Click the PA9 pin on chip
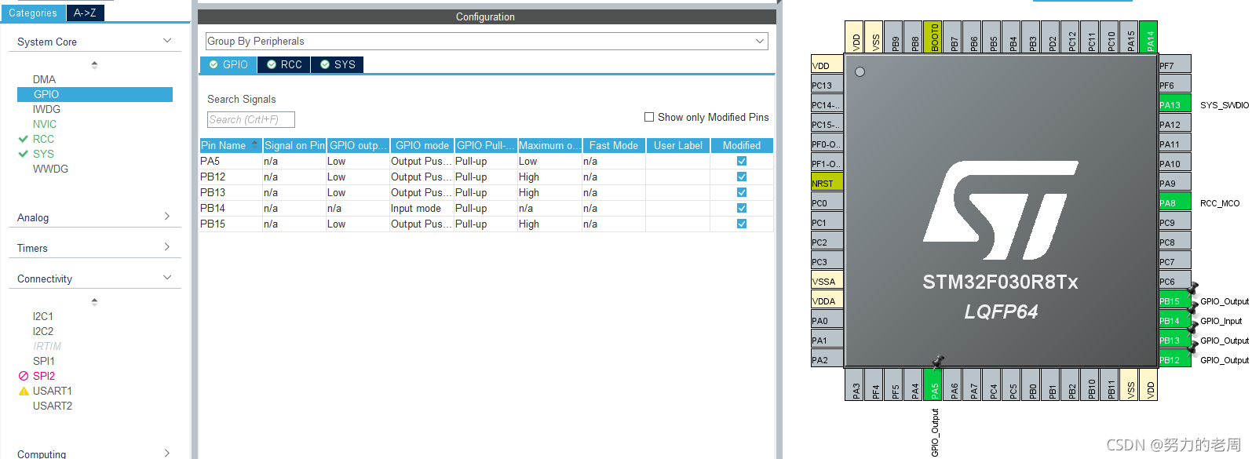The image size is (1252, 459). (1174, 182)
